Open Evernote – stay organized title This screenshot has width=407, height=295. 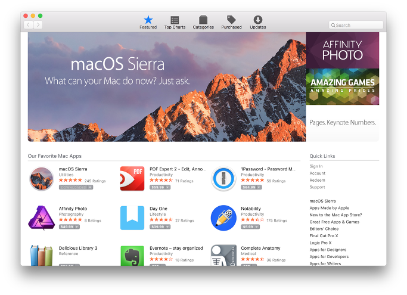(x=176, y=248)
